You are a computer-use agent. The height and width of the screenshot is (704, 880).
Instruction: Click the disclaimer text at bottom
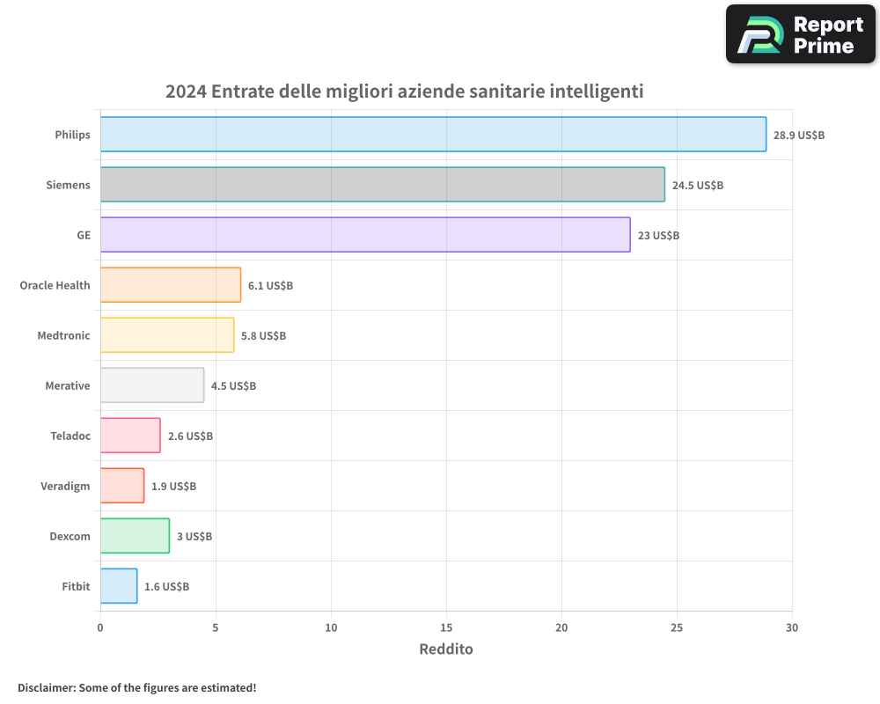pyautogui.click(x=136, y=687)
